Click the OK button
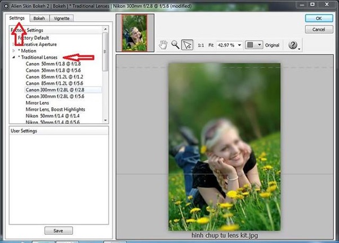 tap(319, 19)
